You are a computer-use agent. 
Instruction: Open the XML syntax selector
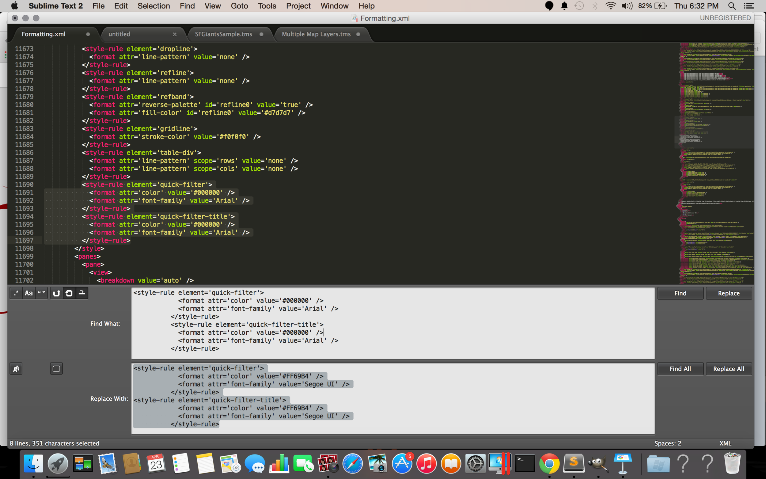[x=725, y=443]
